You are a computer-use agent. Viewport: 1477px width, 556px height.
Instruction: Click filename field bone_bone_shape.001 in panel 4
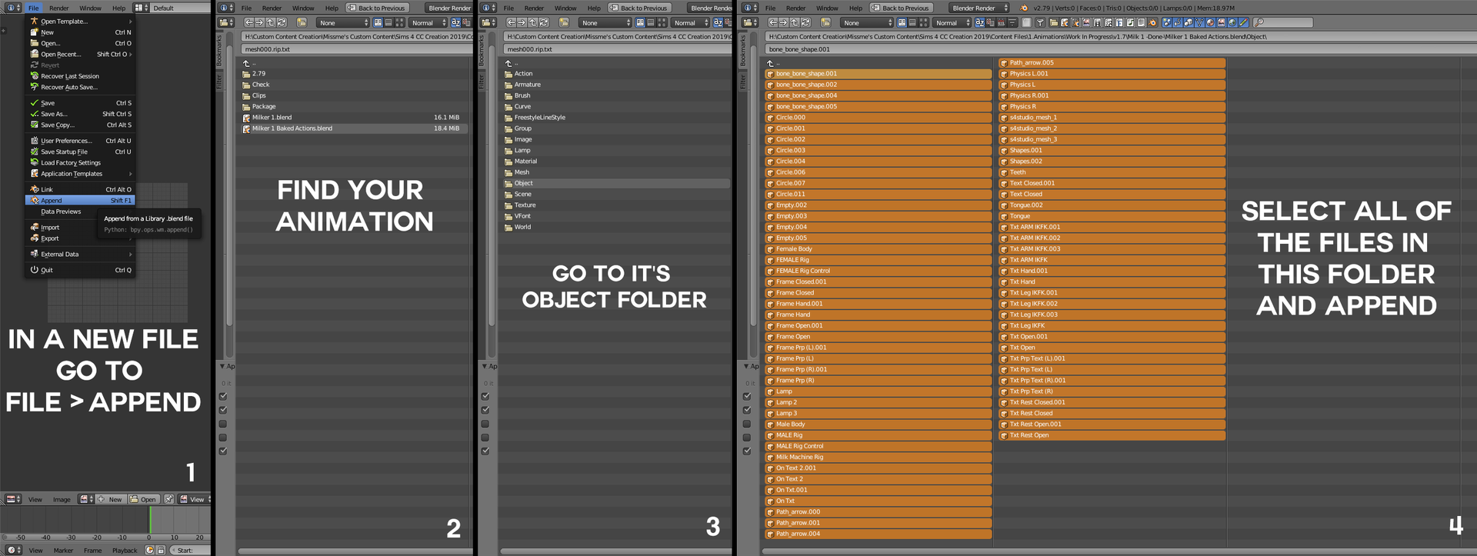(1119, 49)
